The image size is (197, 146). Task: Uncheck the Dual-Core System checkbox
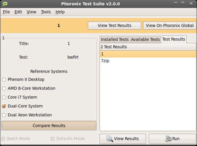click(4, 106)
